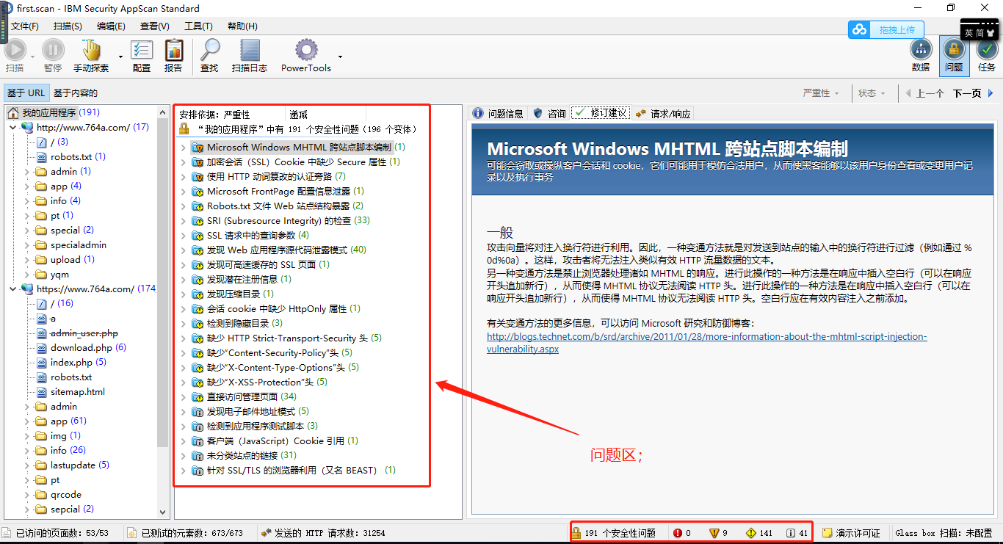Open the 配置 configuration icon
This screenshot has width=1003, height=544.
coord(142,50)
